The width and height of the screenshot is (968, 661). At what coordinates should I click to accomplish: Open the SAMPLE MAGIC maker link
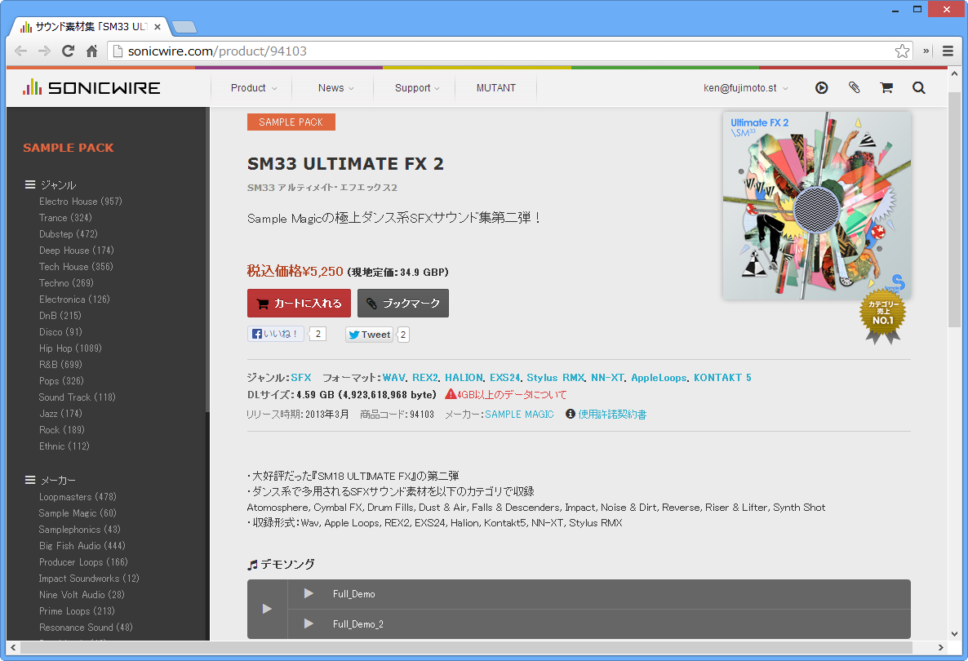point(519,414)
